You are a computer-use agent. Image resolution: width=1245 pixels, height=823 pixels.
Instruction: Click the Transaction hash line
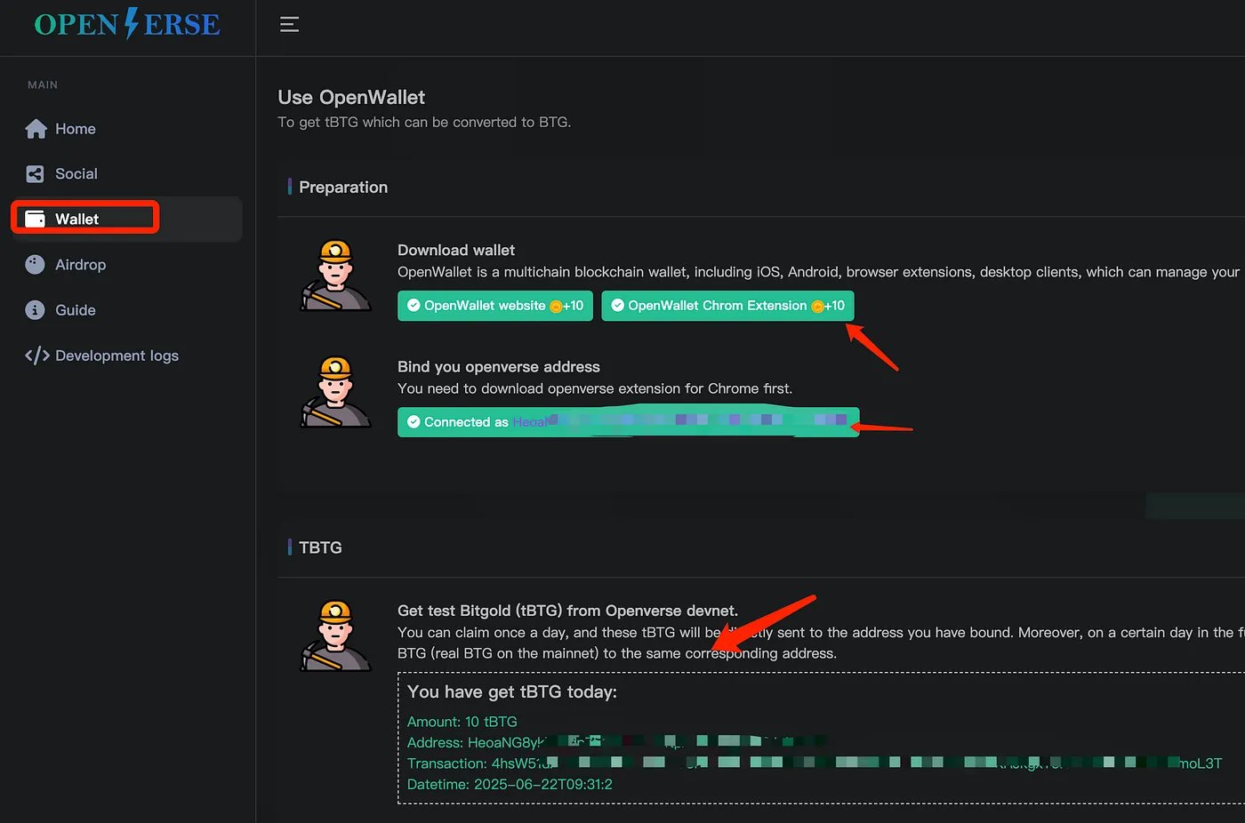pos(815,763)
